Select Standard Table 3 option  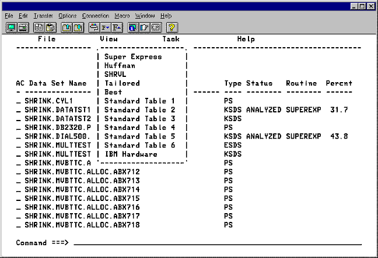pos(139,119)
